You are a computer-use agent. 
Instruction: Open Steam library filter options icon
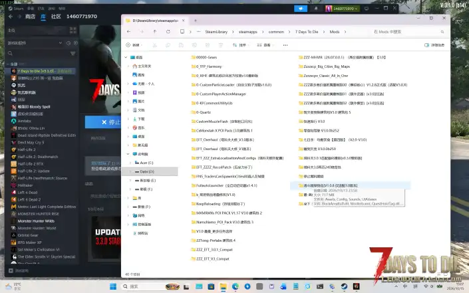73,53
